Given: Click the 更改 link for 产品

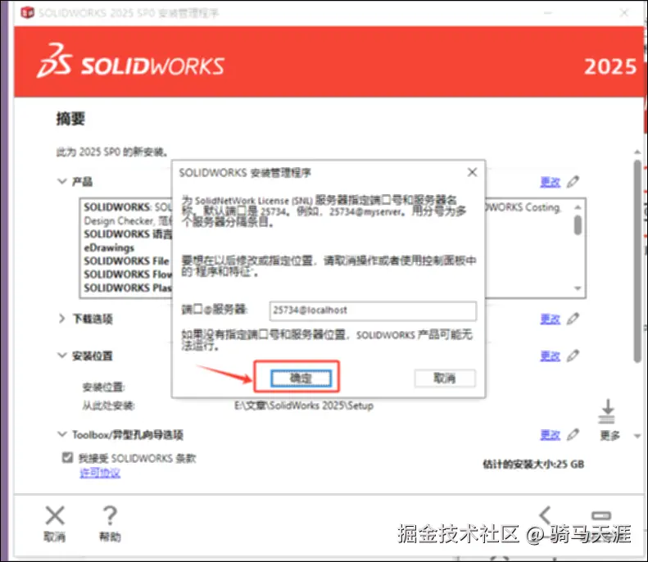Looking at the screenshot, I should [x=550, y=182].
